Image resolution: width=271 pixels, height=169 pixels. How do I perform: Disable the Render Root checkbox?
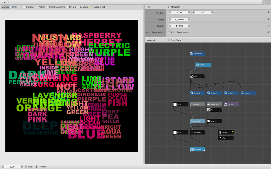pyautogui.click(x=90, y=7)
